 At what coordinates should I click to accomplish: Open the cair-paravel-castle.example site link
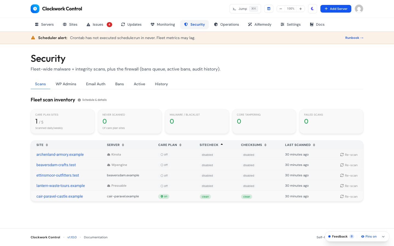coord(60,196)
